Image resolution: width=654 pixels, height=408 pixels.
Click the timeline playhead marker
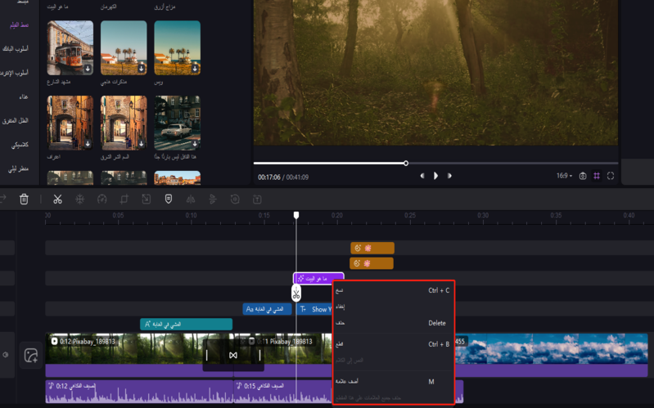click(296, 215)
